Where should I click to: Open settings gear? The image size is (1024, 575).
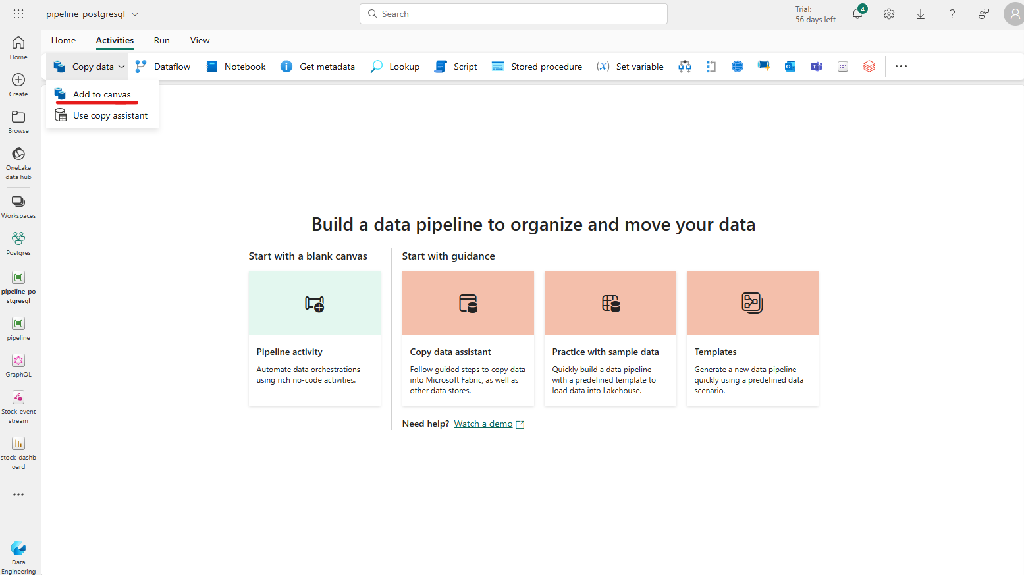pos(889,14)
